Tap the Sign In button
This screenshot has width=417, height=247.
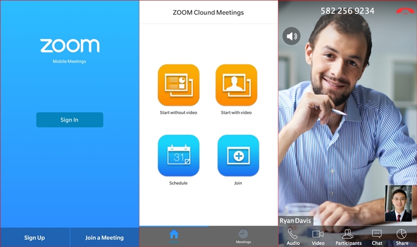(x=70, y=120)
